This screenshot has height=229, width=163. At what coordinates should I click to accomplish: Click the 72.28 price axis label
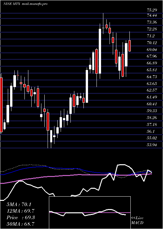coord(152,29)
